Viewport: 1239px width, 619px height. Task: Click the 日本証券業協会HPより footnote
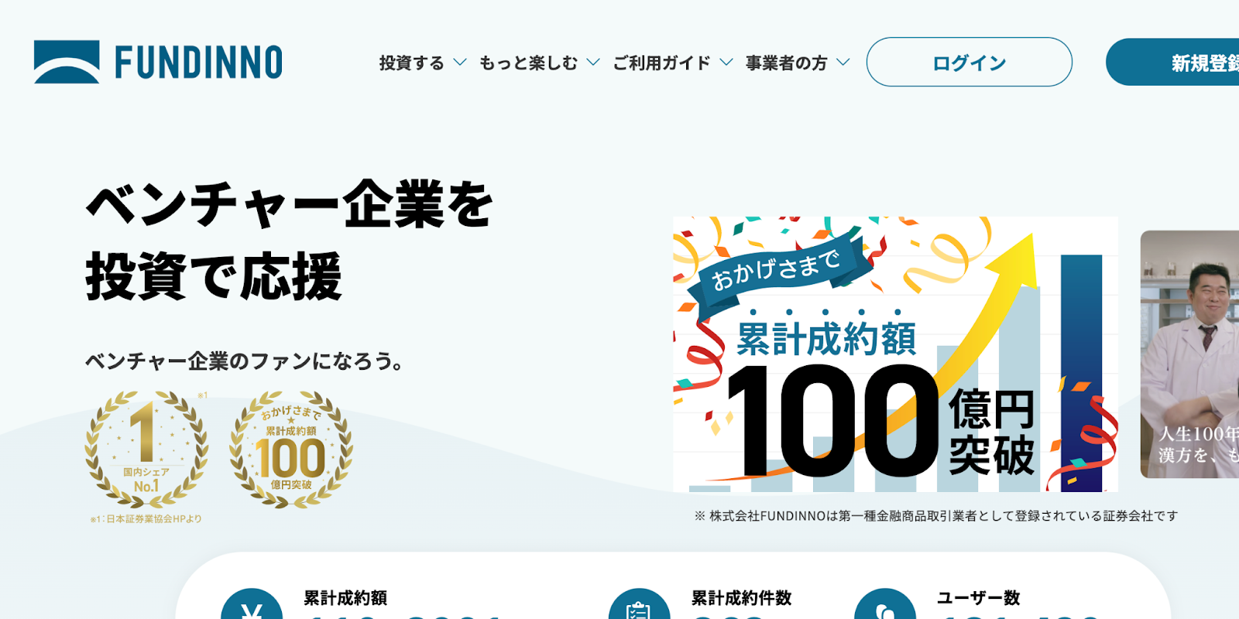(x=146, y=519)
